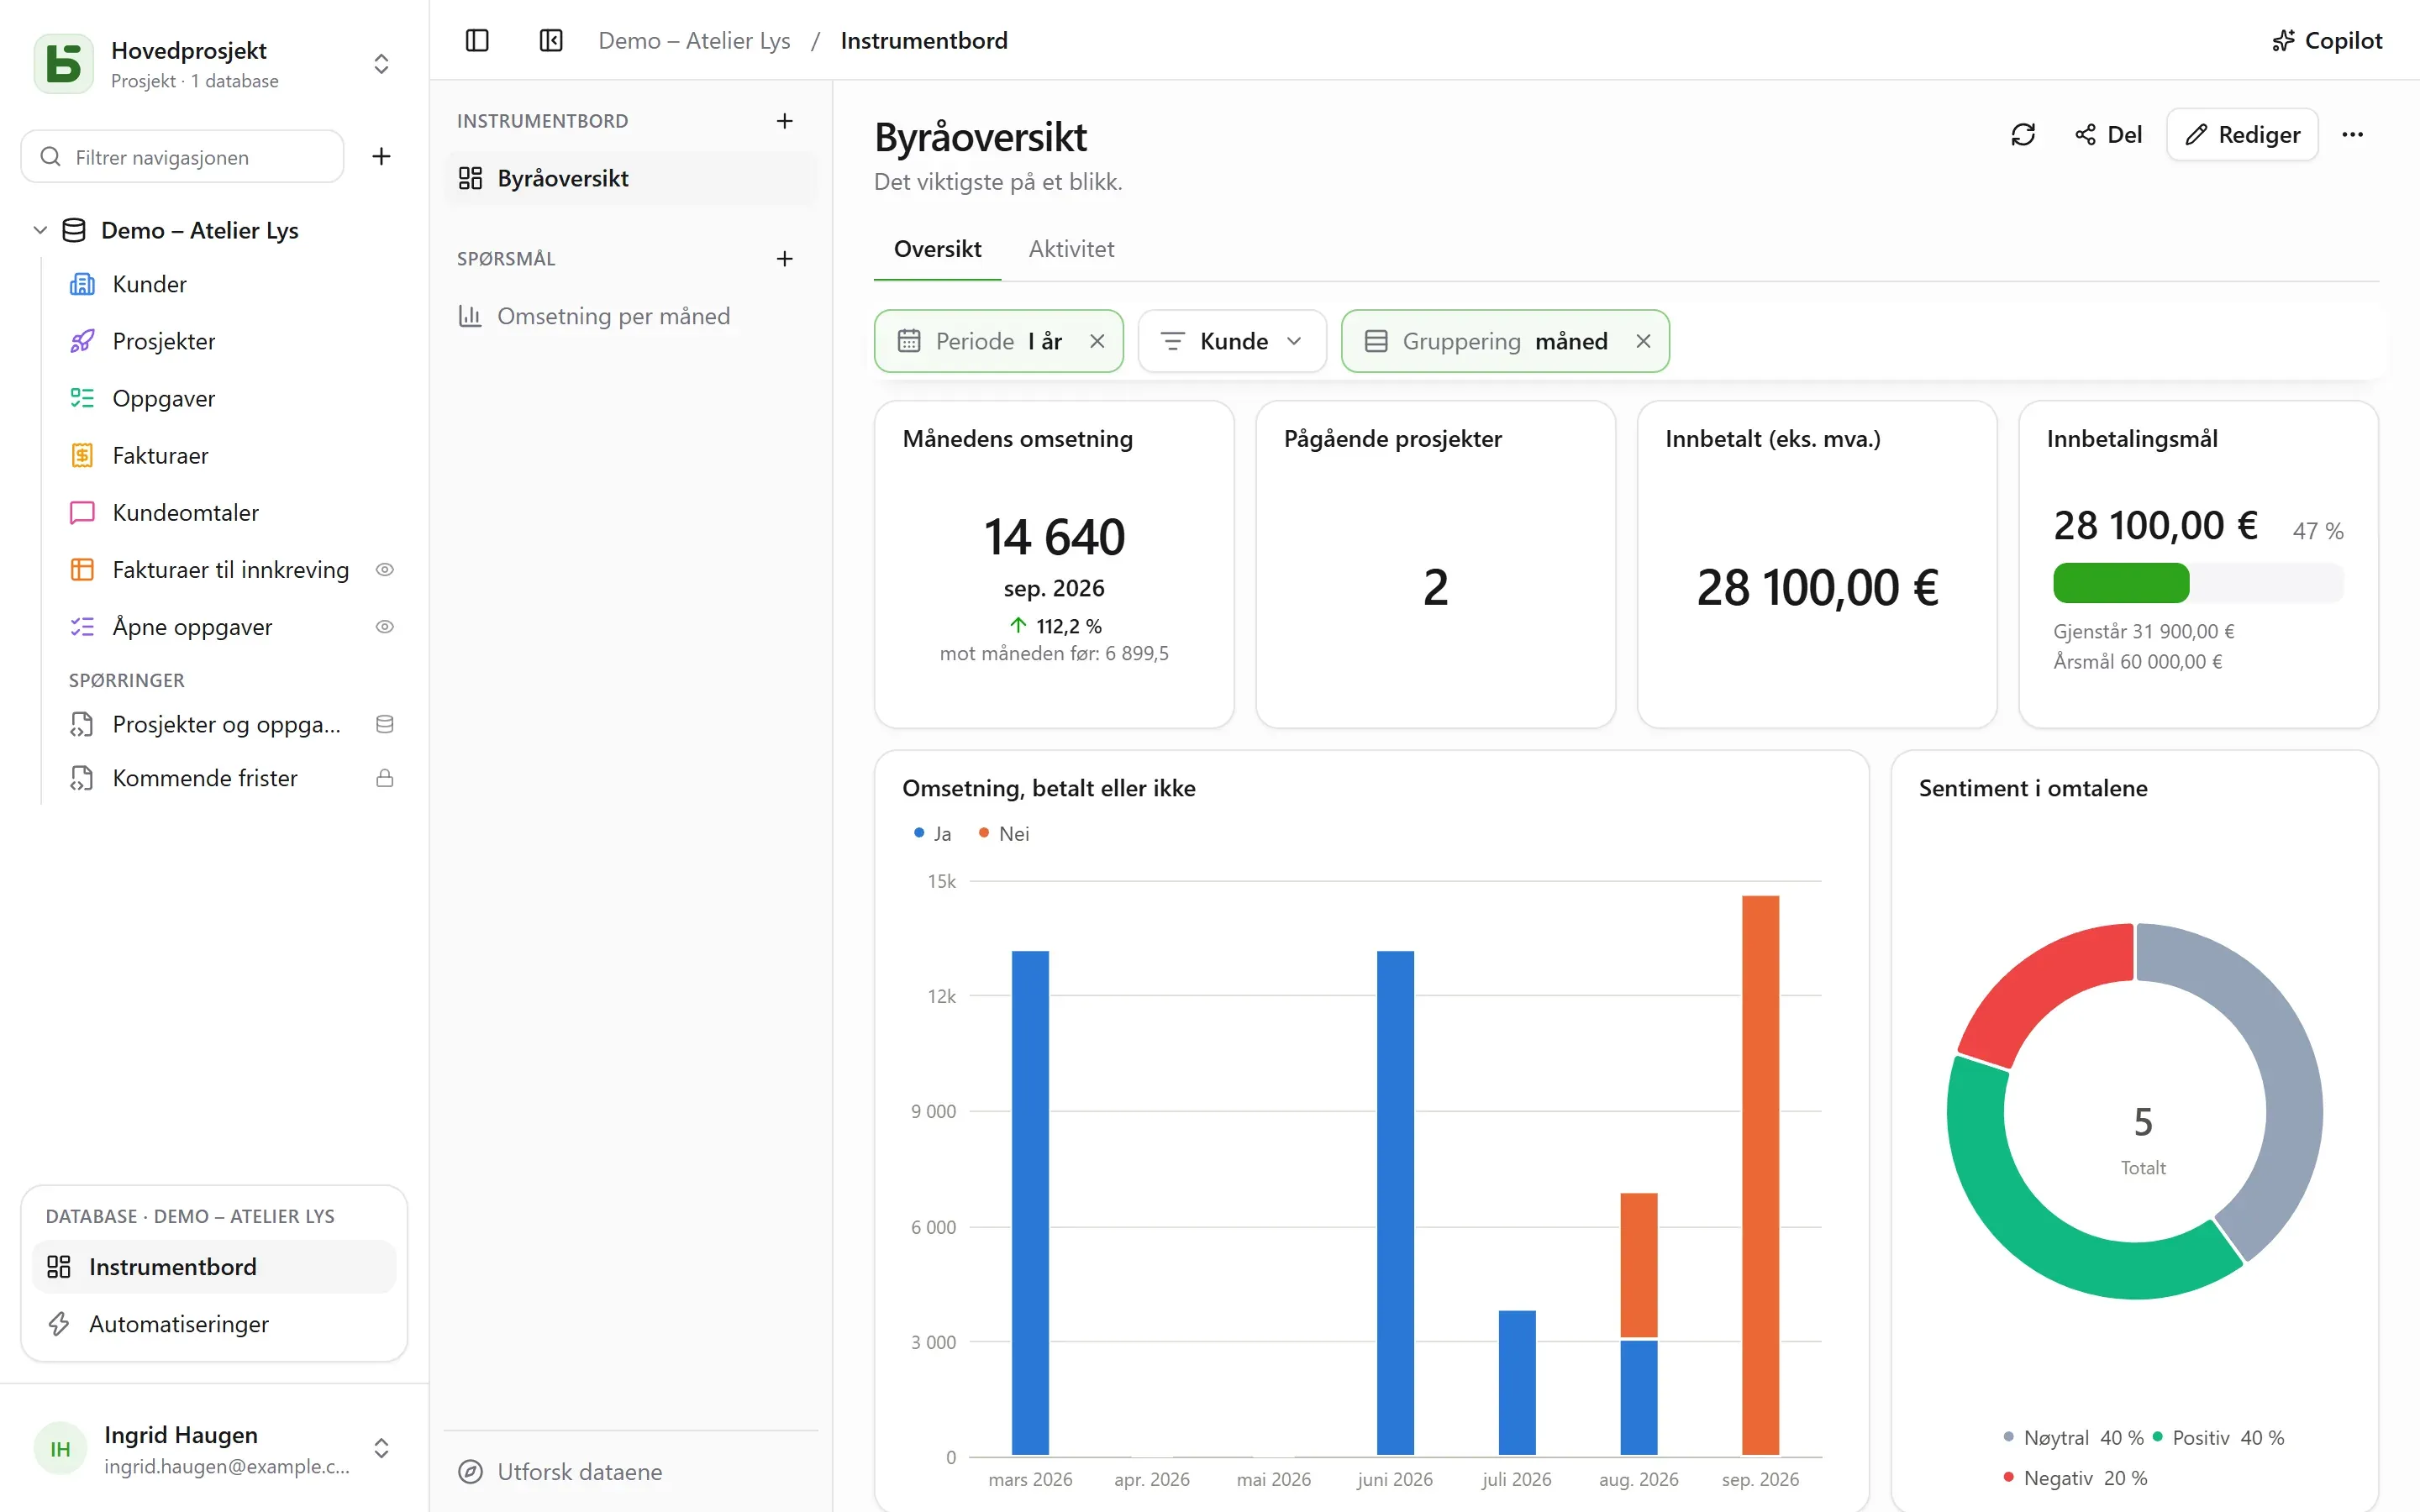Open the three-dot more options menu
Screen dimensions: 2420x1512
[2353, 134]
